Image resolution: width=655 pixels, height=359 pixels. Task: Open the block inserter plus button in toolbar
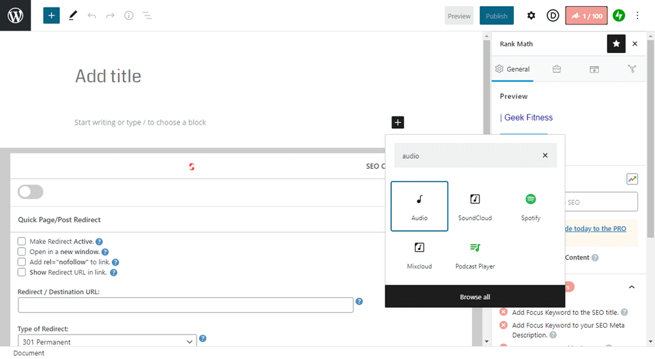click(51, 16)
